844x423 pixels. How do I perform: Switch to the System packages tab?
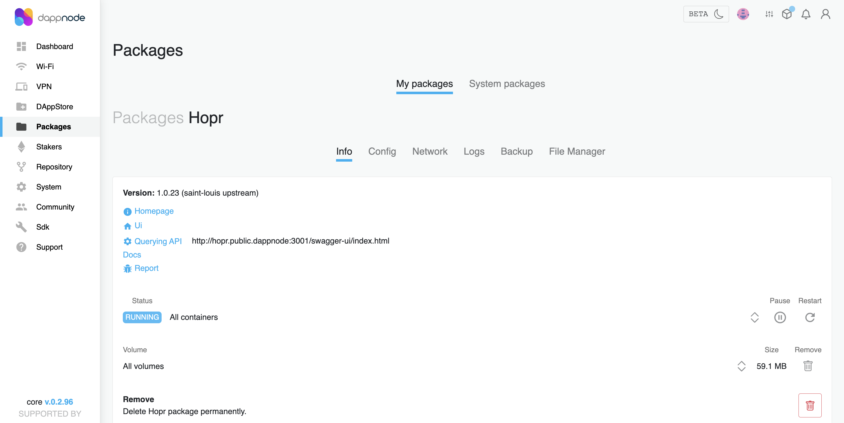tap(507, 84)
